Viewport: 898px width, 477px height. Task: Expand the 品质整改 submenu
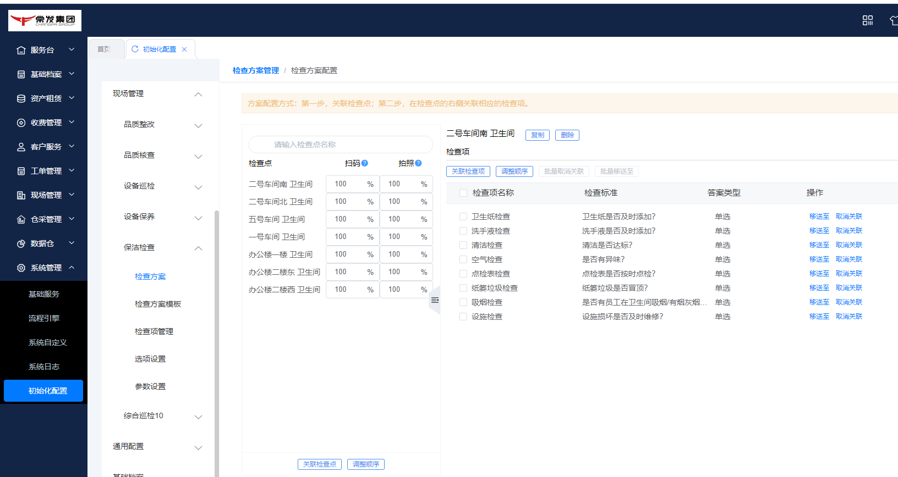click(x=198, y=125)
